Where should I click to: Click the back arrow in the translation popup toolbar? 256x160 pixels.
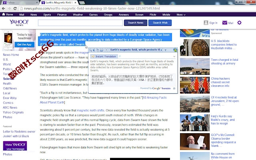tap(106, 50)
